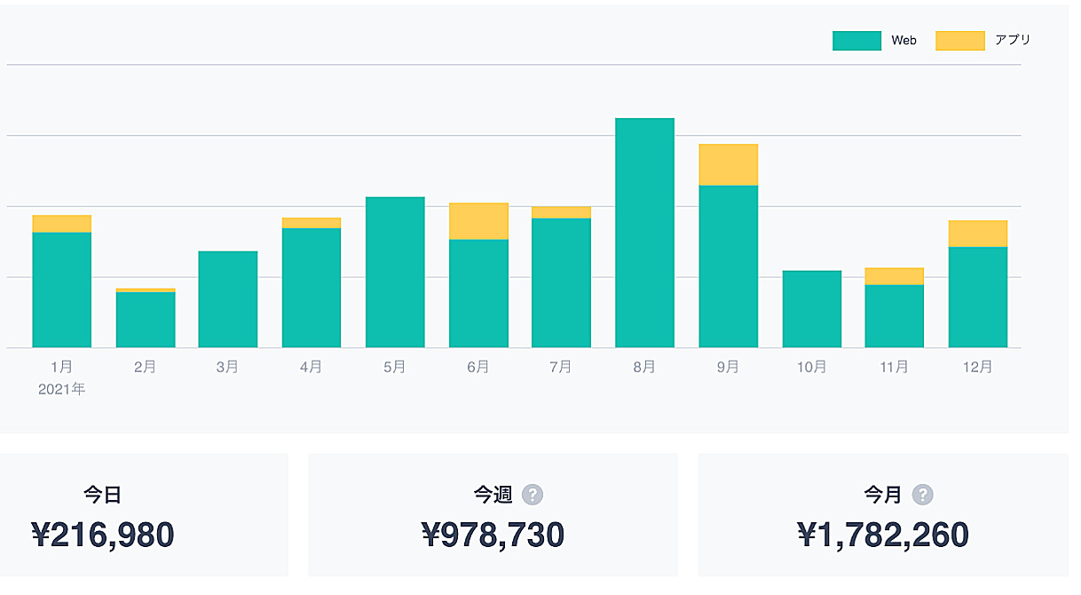Click the 今月 card heading
1081x595 pixels.
883,495
